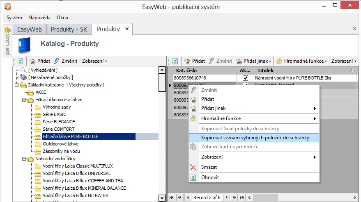
Task: Click the red X Smazat icon
Action: click(193, 167)
